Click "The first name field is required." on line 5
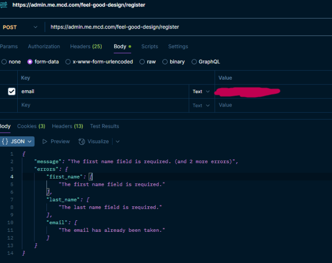 tap(112, 184)
